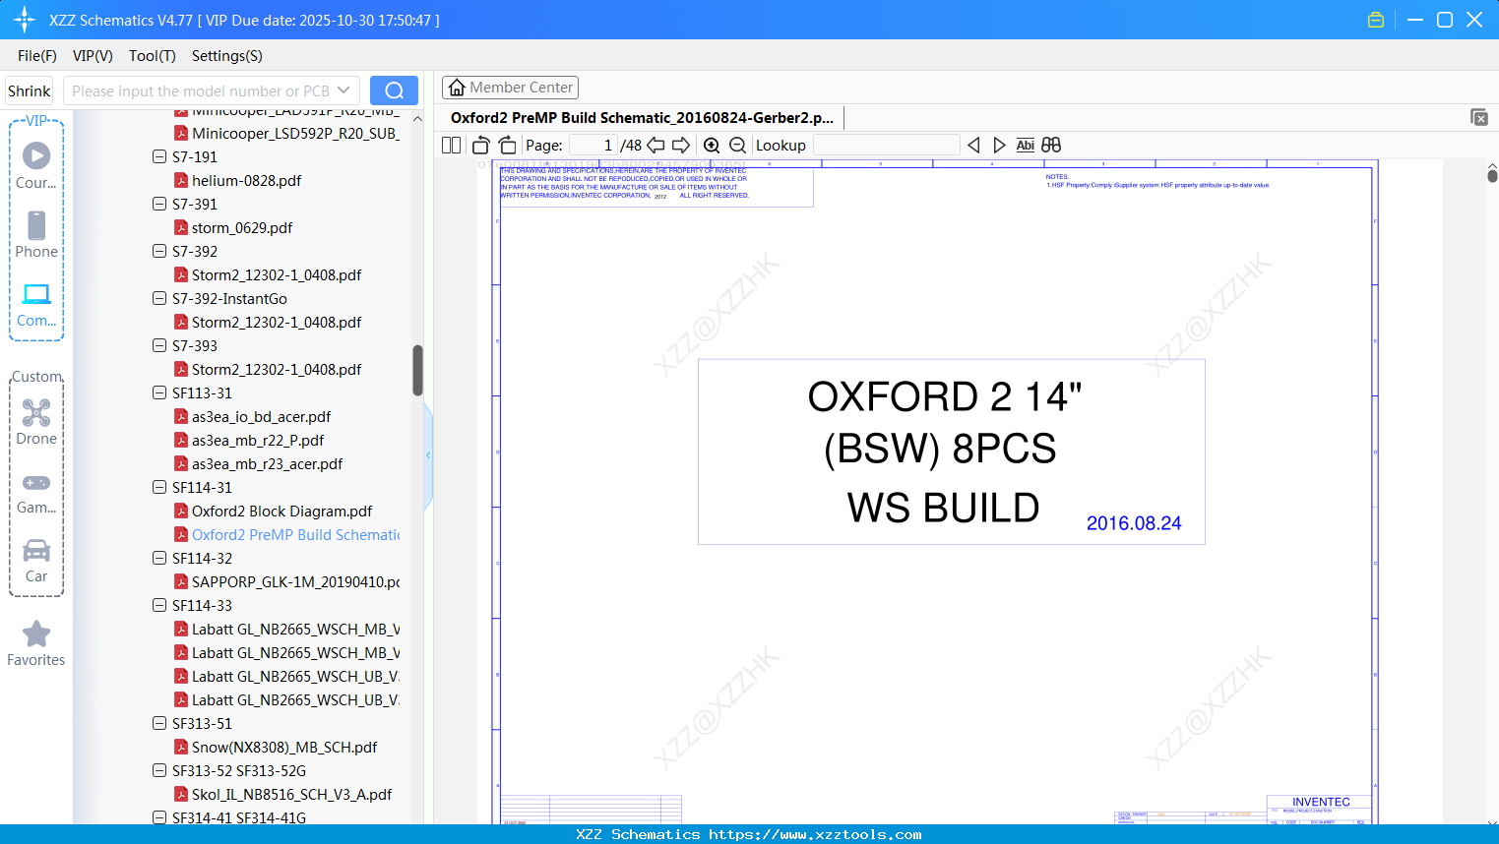Collapse the SF313-51 tree node
This screenshot has height=844, width=1499.
click(x=159, y=723)
